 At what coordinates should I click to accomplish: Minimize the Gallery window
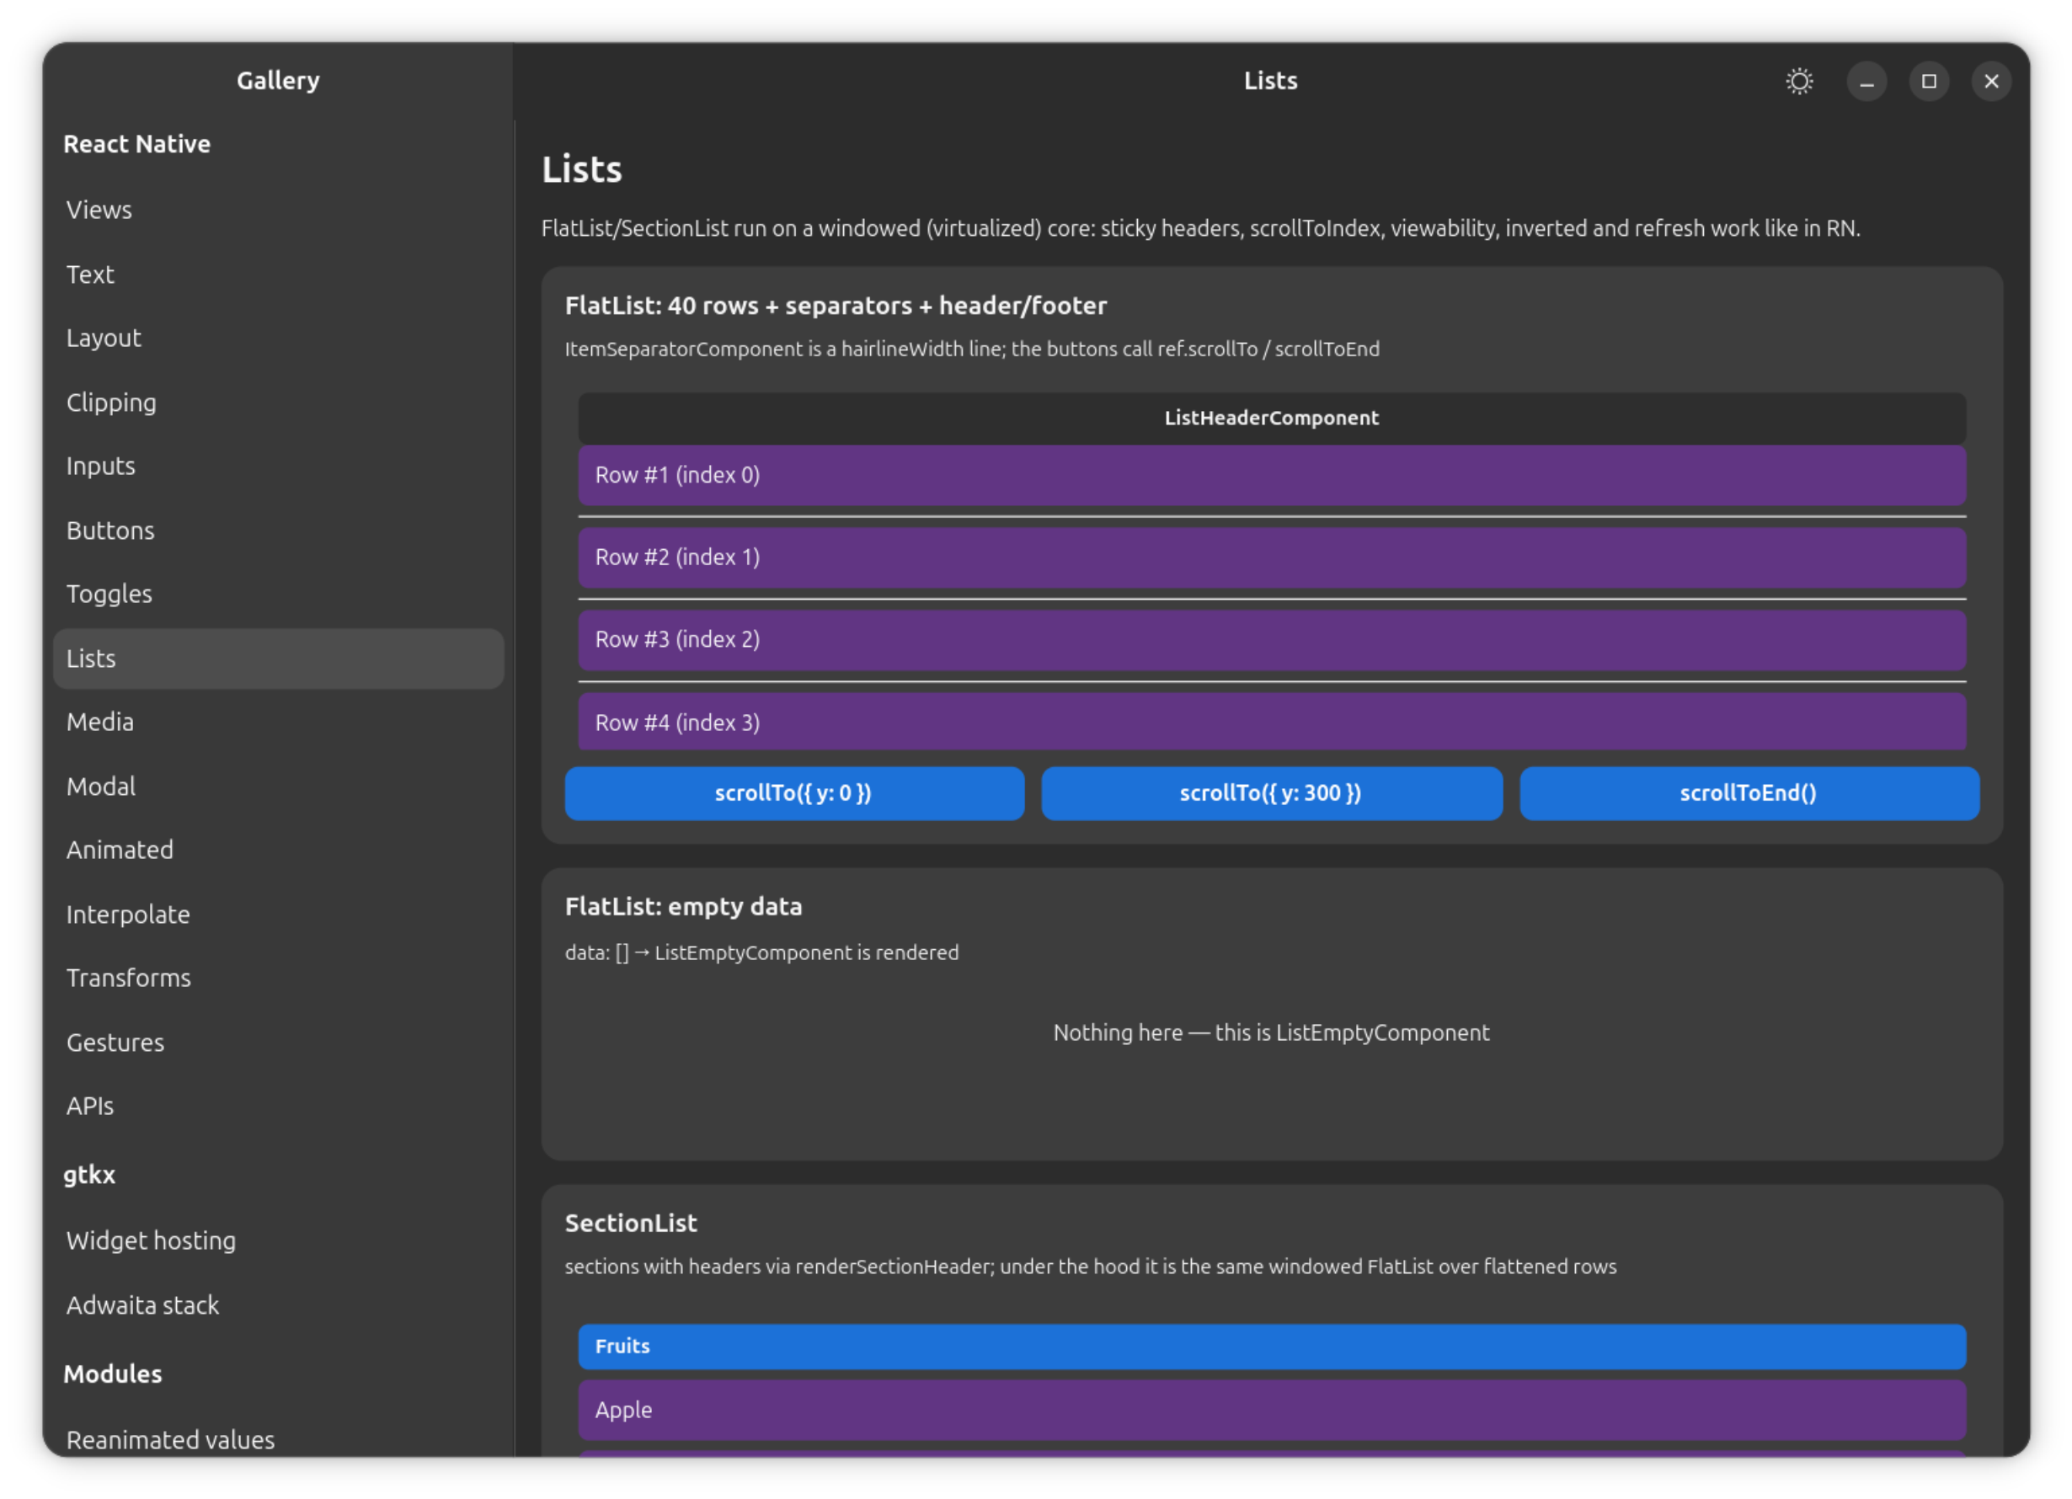pyautogui.click(x=1866, y=82)
